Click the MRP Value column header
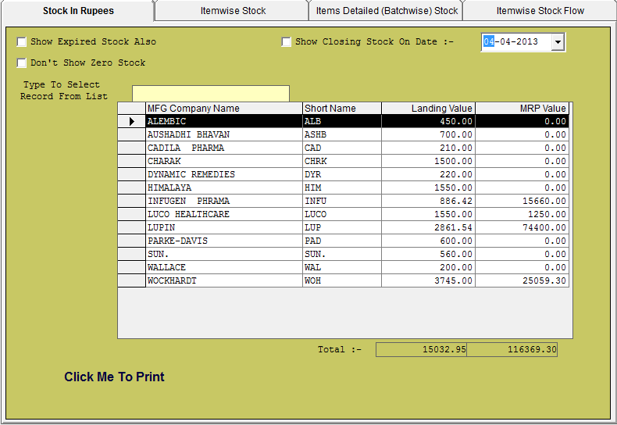This screenshot has height=425, width=617. pos(522,109)
